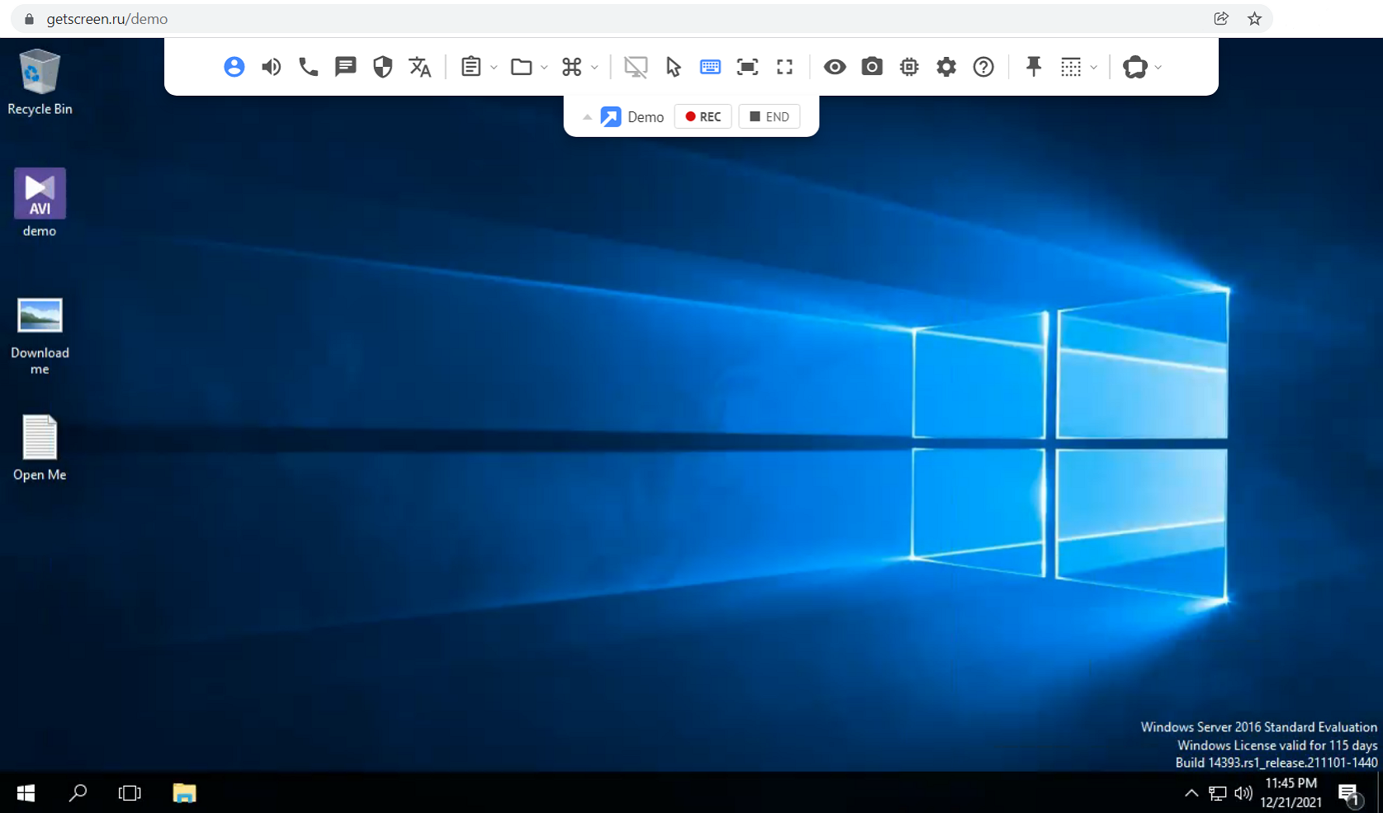
Task: Click the padlock site info icon
Action: (x=30, y=19)
